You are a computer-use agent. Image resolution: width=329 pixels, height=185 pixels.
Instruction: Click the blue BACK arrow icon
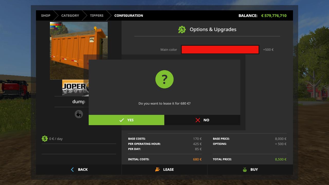point(72,170)
